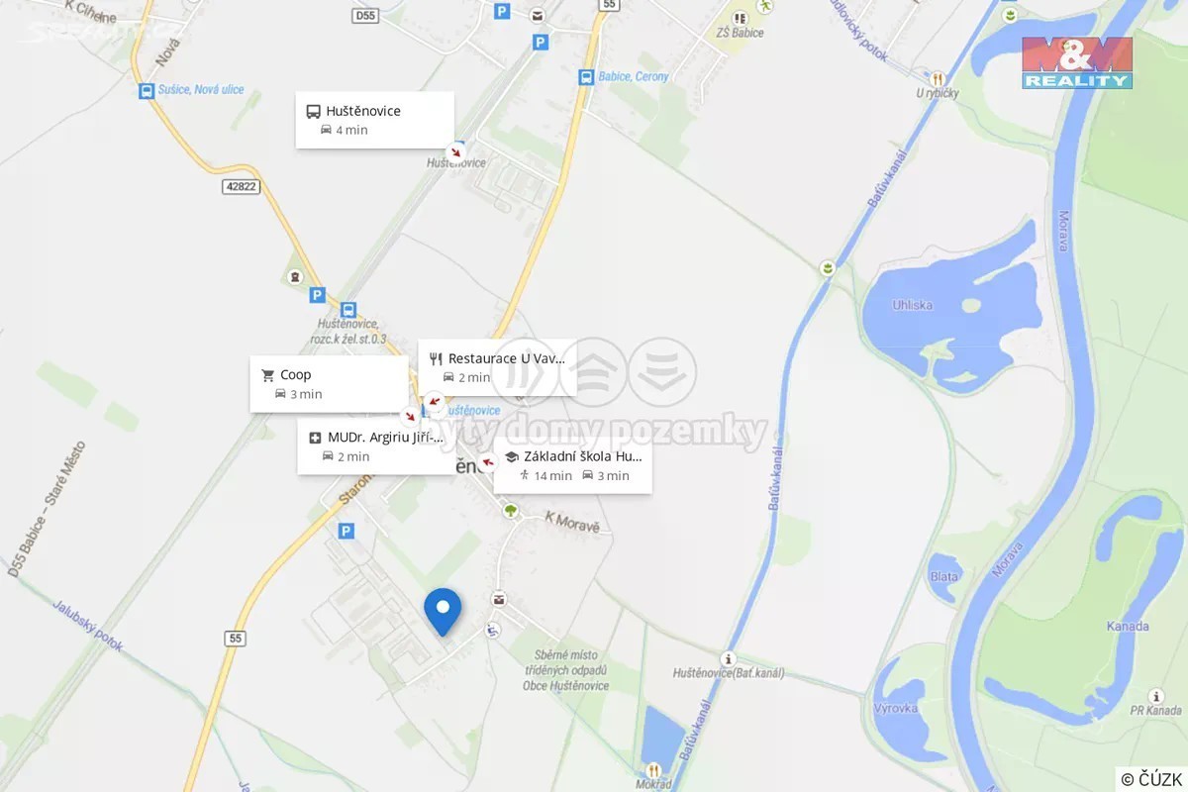The height and width of the screenshot is (792, 1188).
Task: Open the Základní škola Hu... school card
Action: point(572,465)
